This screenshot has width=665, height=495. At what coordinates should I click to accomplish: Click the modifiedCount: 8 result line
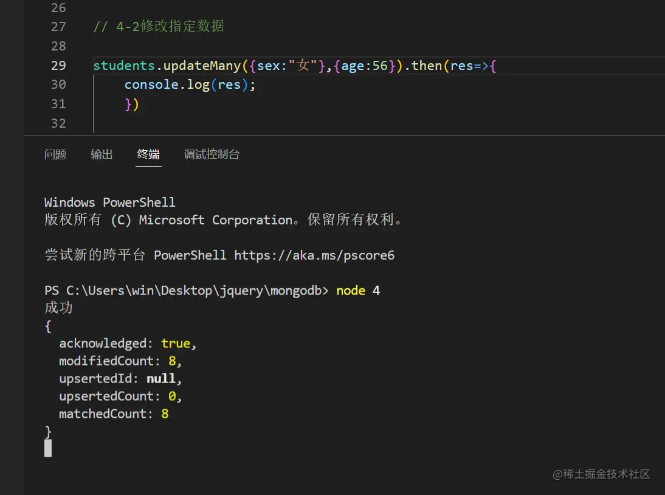click(115, 361)
